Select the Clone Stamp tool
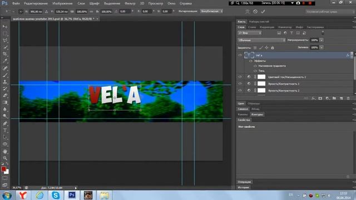 point(5,82)
